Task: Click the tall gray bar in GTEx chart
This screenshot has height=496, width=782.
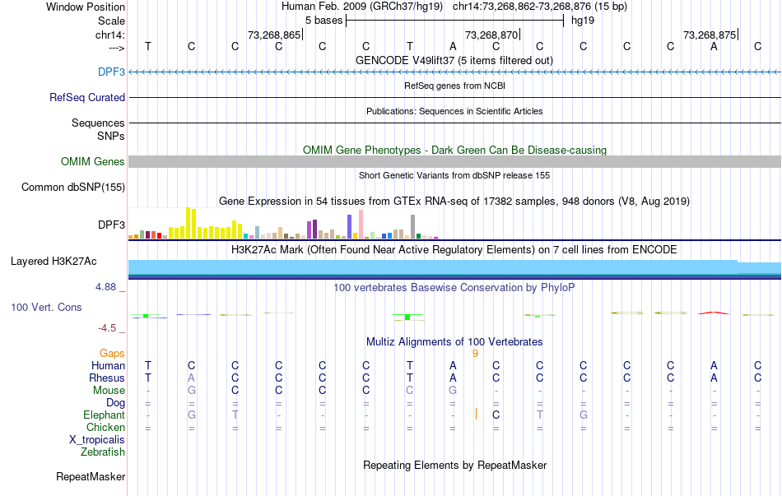Action: (x=412, y=227)
